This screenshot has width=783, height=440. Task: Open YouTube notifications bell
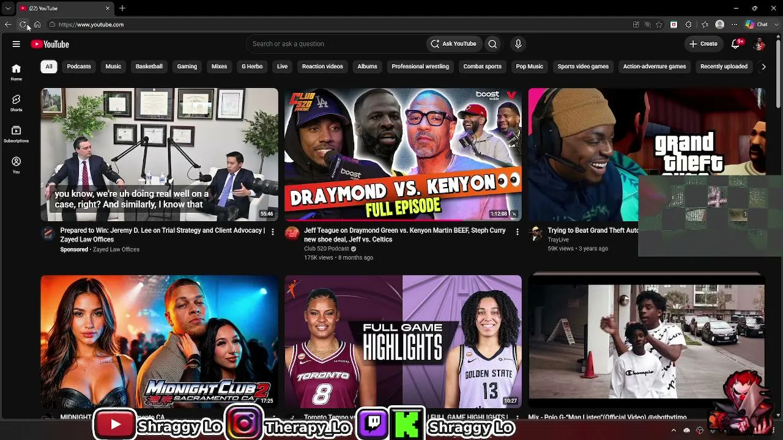[x=737, y=44]
